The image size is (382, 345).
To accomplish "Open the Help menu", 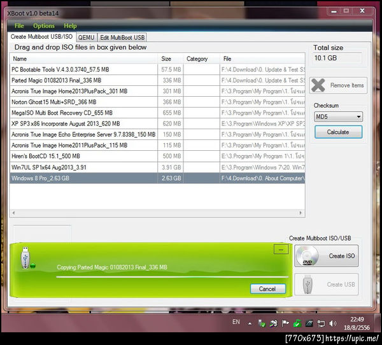I will tap(70, 26).
